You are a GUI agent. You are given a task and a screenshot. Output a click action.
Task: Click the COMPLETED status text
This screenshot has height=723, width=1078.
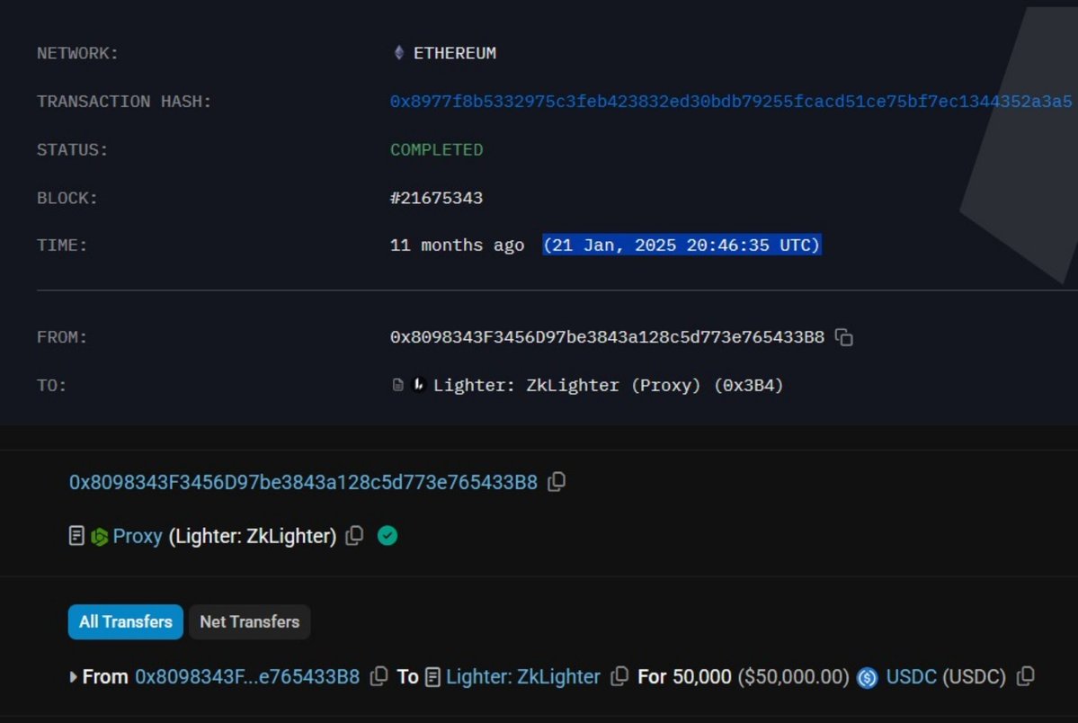point(437,150)
